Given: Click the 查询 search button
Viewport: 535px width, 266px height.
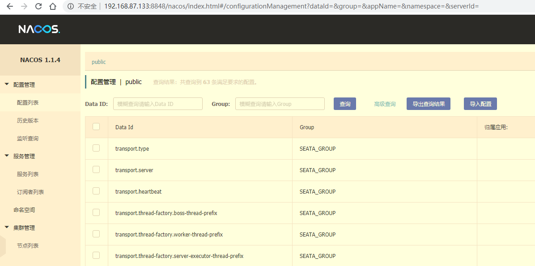Looking at the screenshot, I should [344, 103].
